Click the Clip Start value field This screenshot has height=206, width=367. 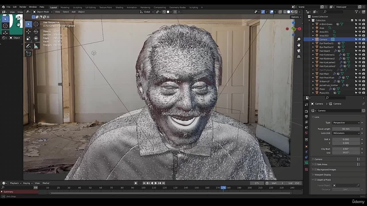pyautogui.click(x=346, y=149)
